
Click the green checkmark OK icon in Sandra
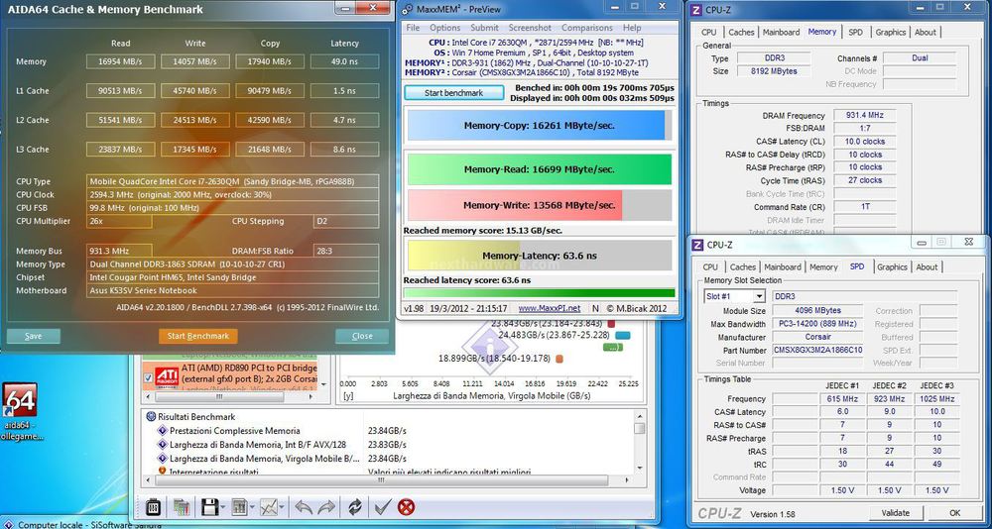pos(382,507)
